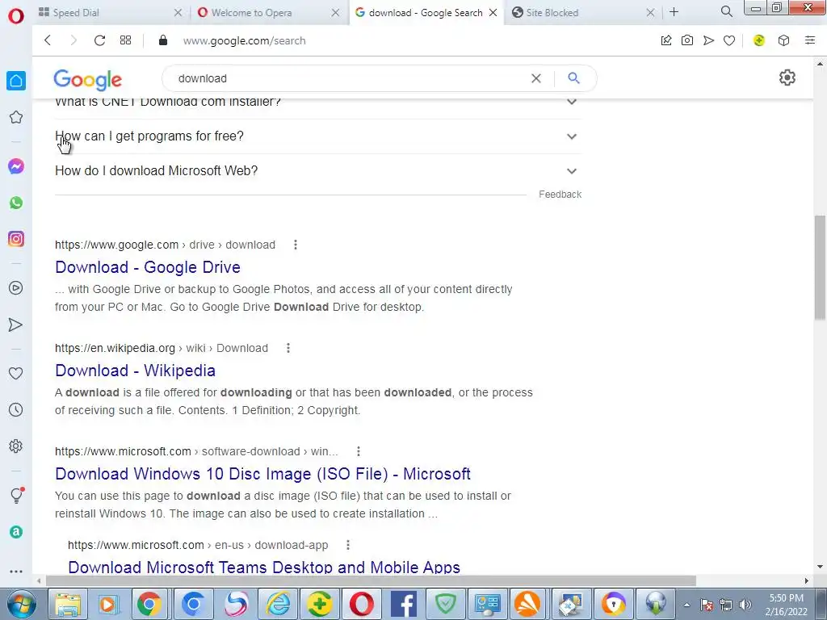Open Pinboards heart in the sidebar
827x620 pixels.
16,373
